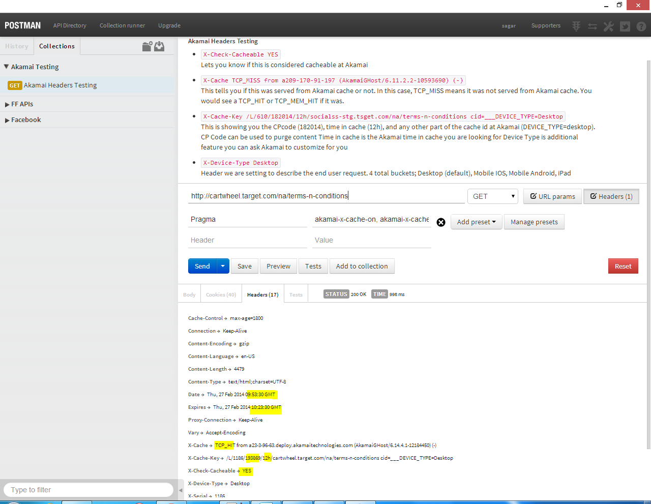Open the Supporters link

(x=546, y=25)
